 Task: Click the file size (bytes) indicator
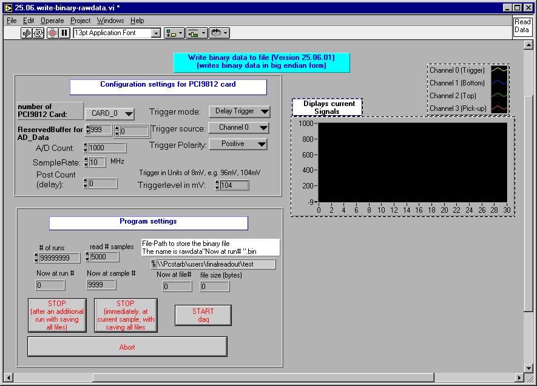(215, 286)
